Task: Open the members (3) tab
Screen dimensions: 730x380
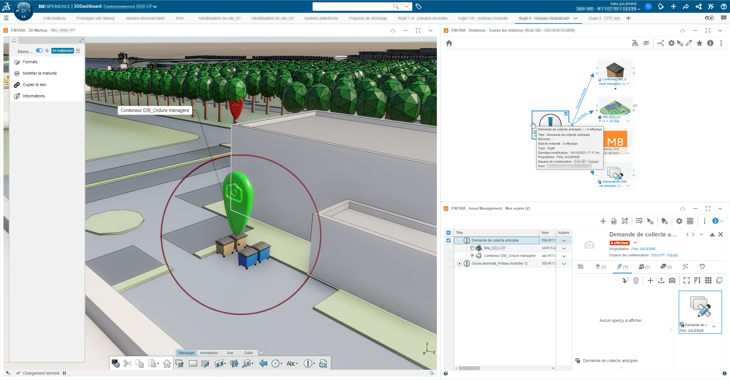Action: point(644,267)
